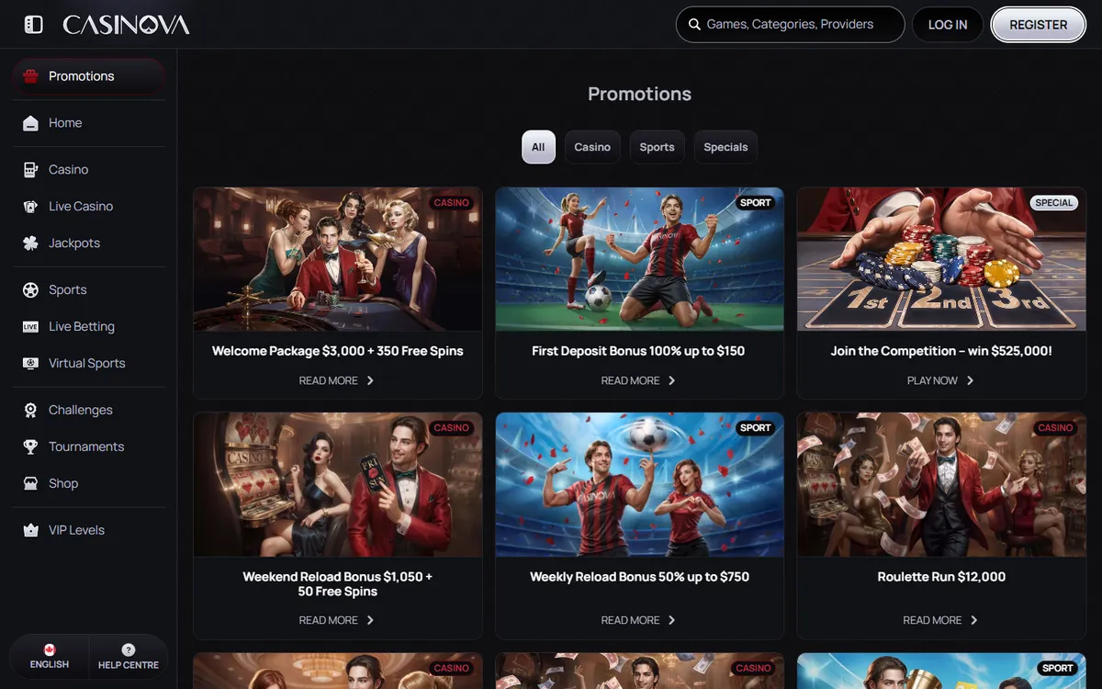Open the Weekly Reload Bonus soccer image
Viewport: 1102px width, 689px height.
[x=639, y=484]
